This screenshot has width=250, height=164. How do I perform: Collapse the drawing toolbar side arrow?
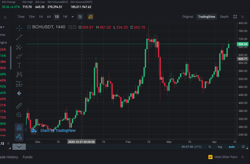pos(26,130)
